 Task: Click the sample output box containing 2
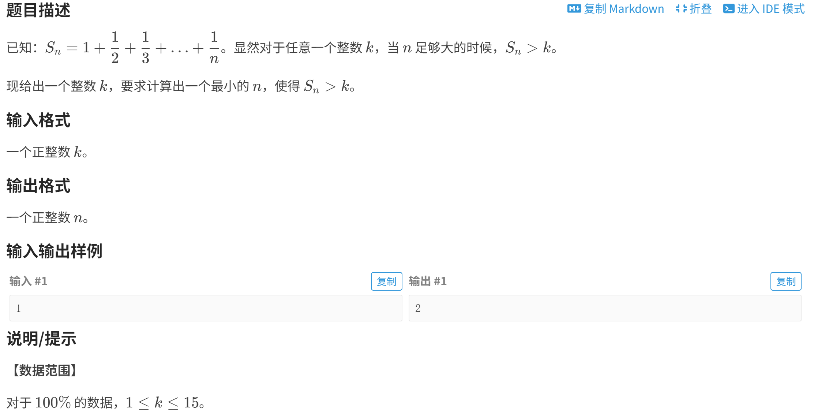point(605,308)
